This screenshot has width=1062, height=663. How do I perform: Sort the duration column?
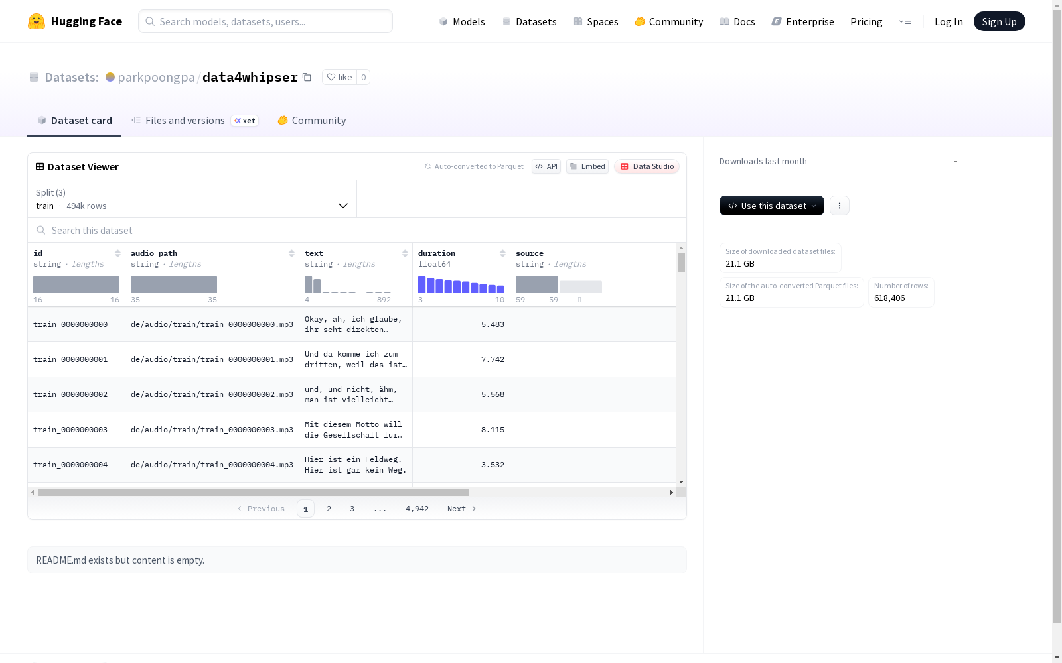coord(502,253)
